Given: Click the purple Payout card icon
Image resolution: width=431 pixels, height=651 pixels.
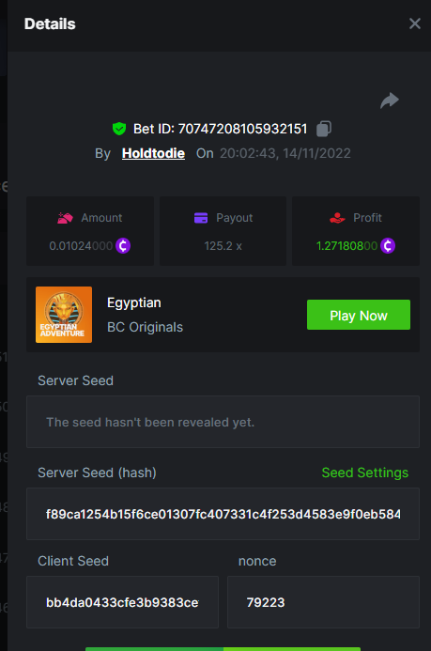Looking at the screenshot, I should pos(201,218).
